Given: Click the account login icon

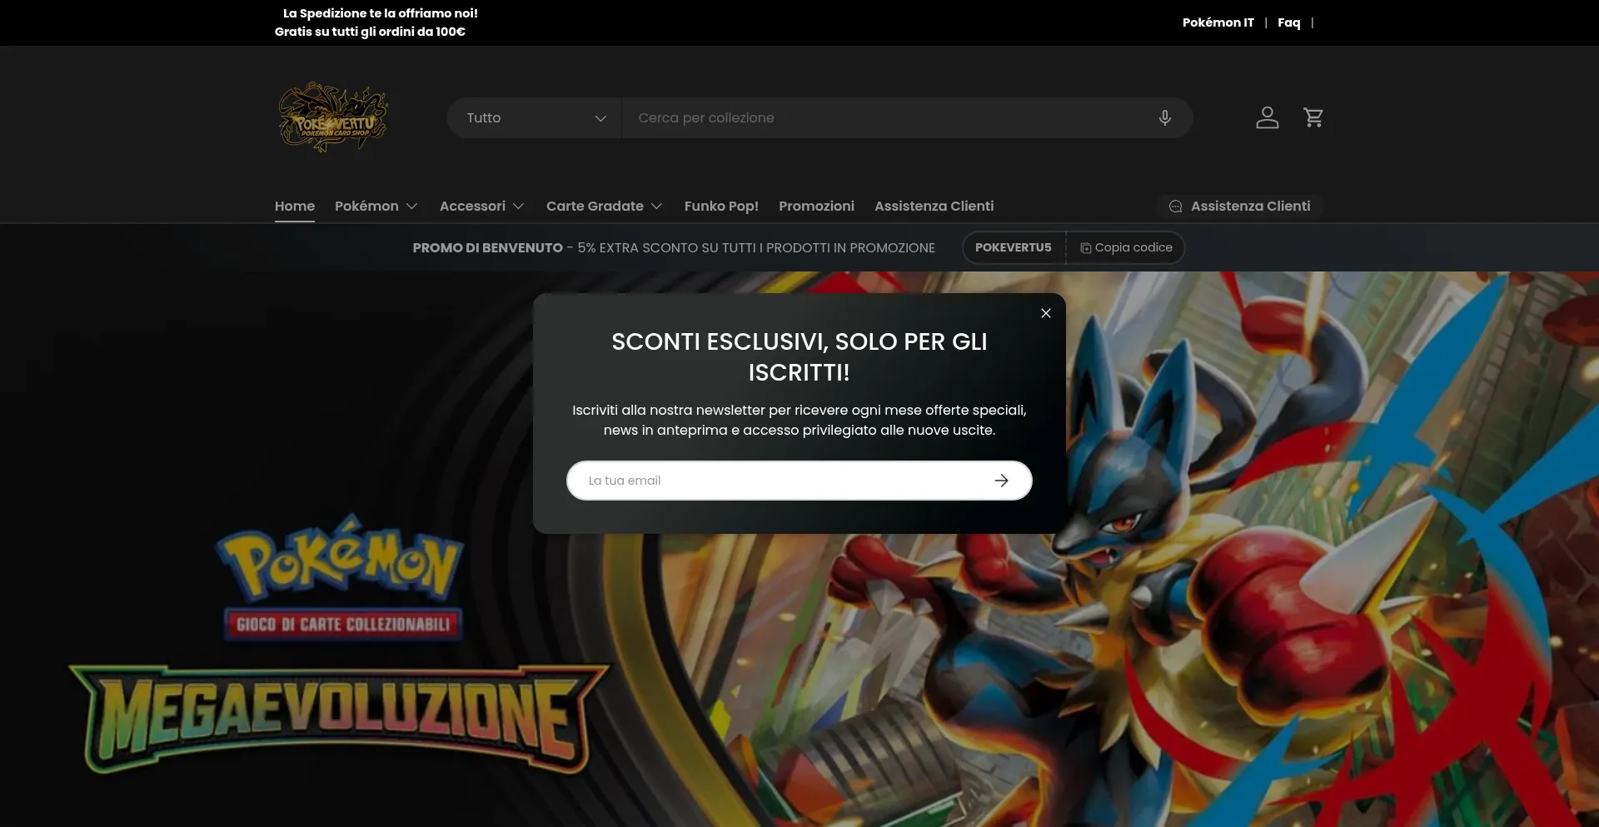Looking at the screenshot, I should 1267,117.
